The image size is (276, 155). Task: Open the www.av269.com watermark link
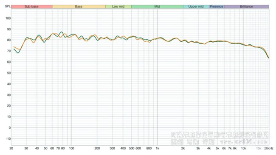tap(244, 141)
